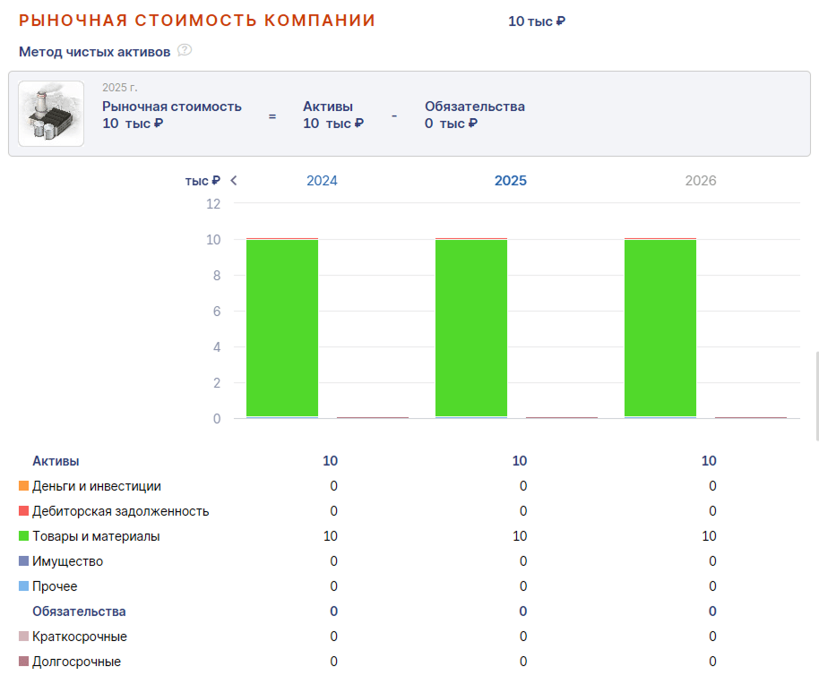Screen dimensions: 819x675
Task: Click the Метод чистых активов heading
Action: pyautogui.click(x=95, y=52)
